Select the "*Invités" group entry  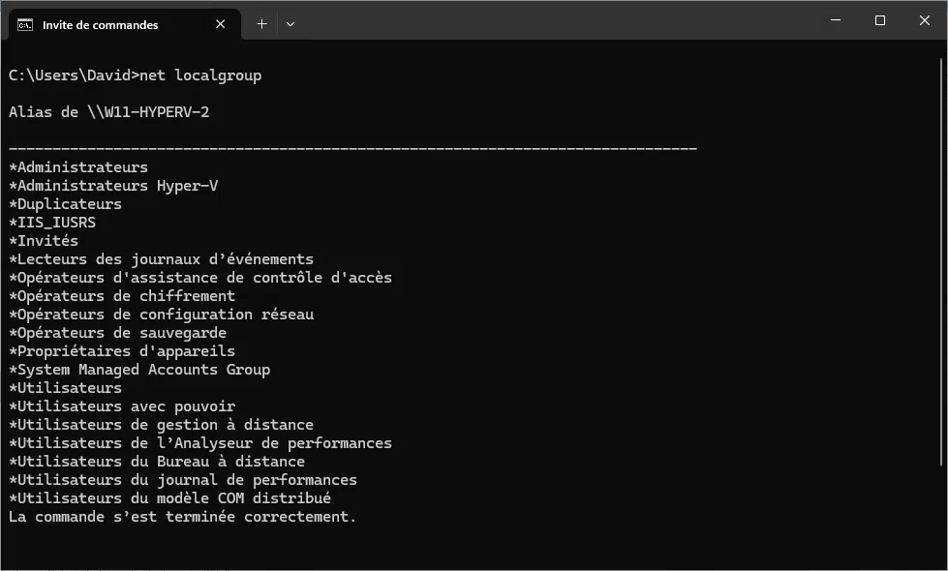[44, 240]
